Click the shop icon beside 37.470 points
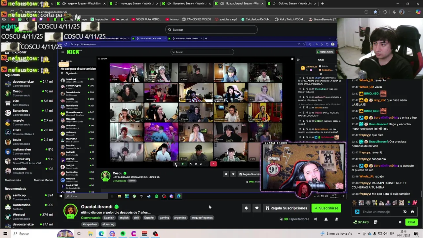 (x=375, y=222)
